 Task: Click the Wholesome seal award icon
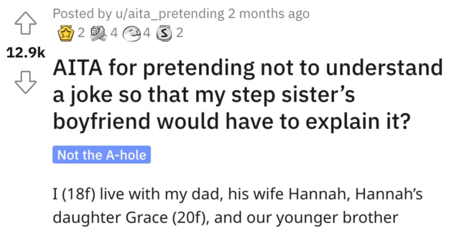pos(132,34)
